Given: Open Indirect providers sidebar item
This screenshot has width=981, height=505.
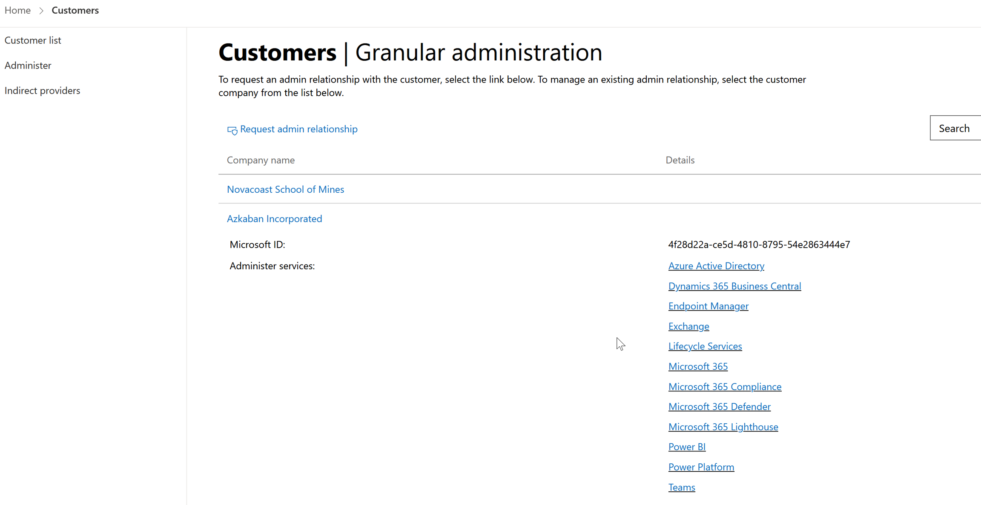Looking at the screenshot, I should [42, 90].
